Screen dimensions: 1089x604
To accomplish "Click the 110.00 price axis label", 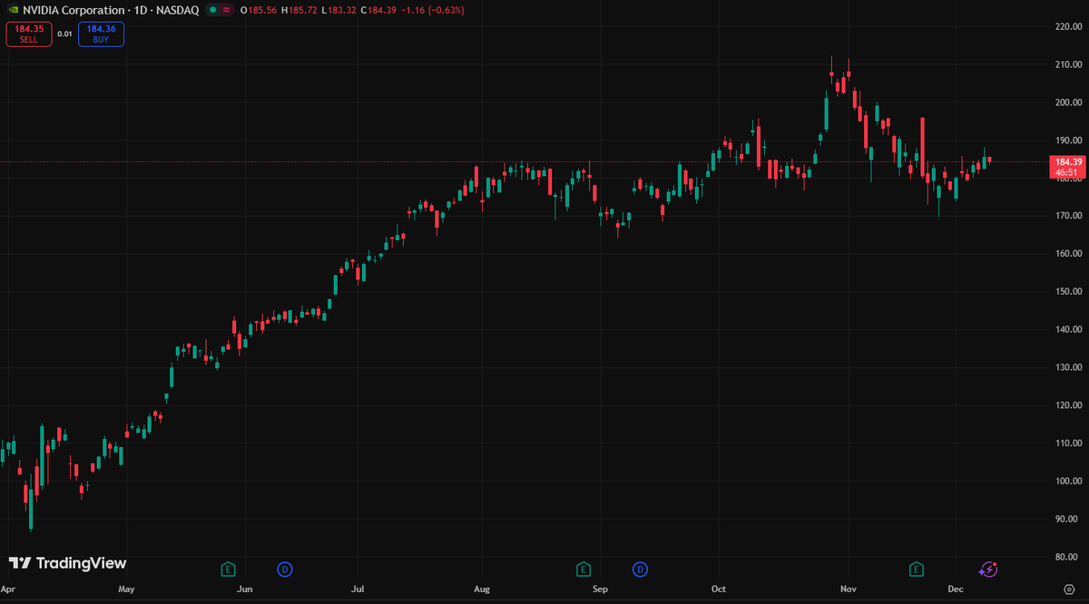I will tap(1067, 443).
